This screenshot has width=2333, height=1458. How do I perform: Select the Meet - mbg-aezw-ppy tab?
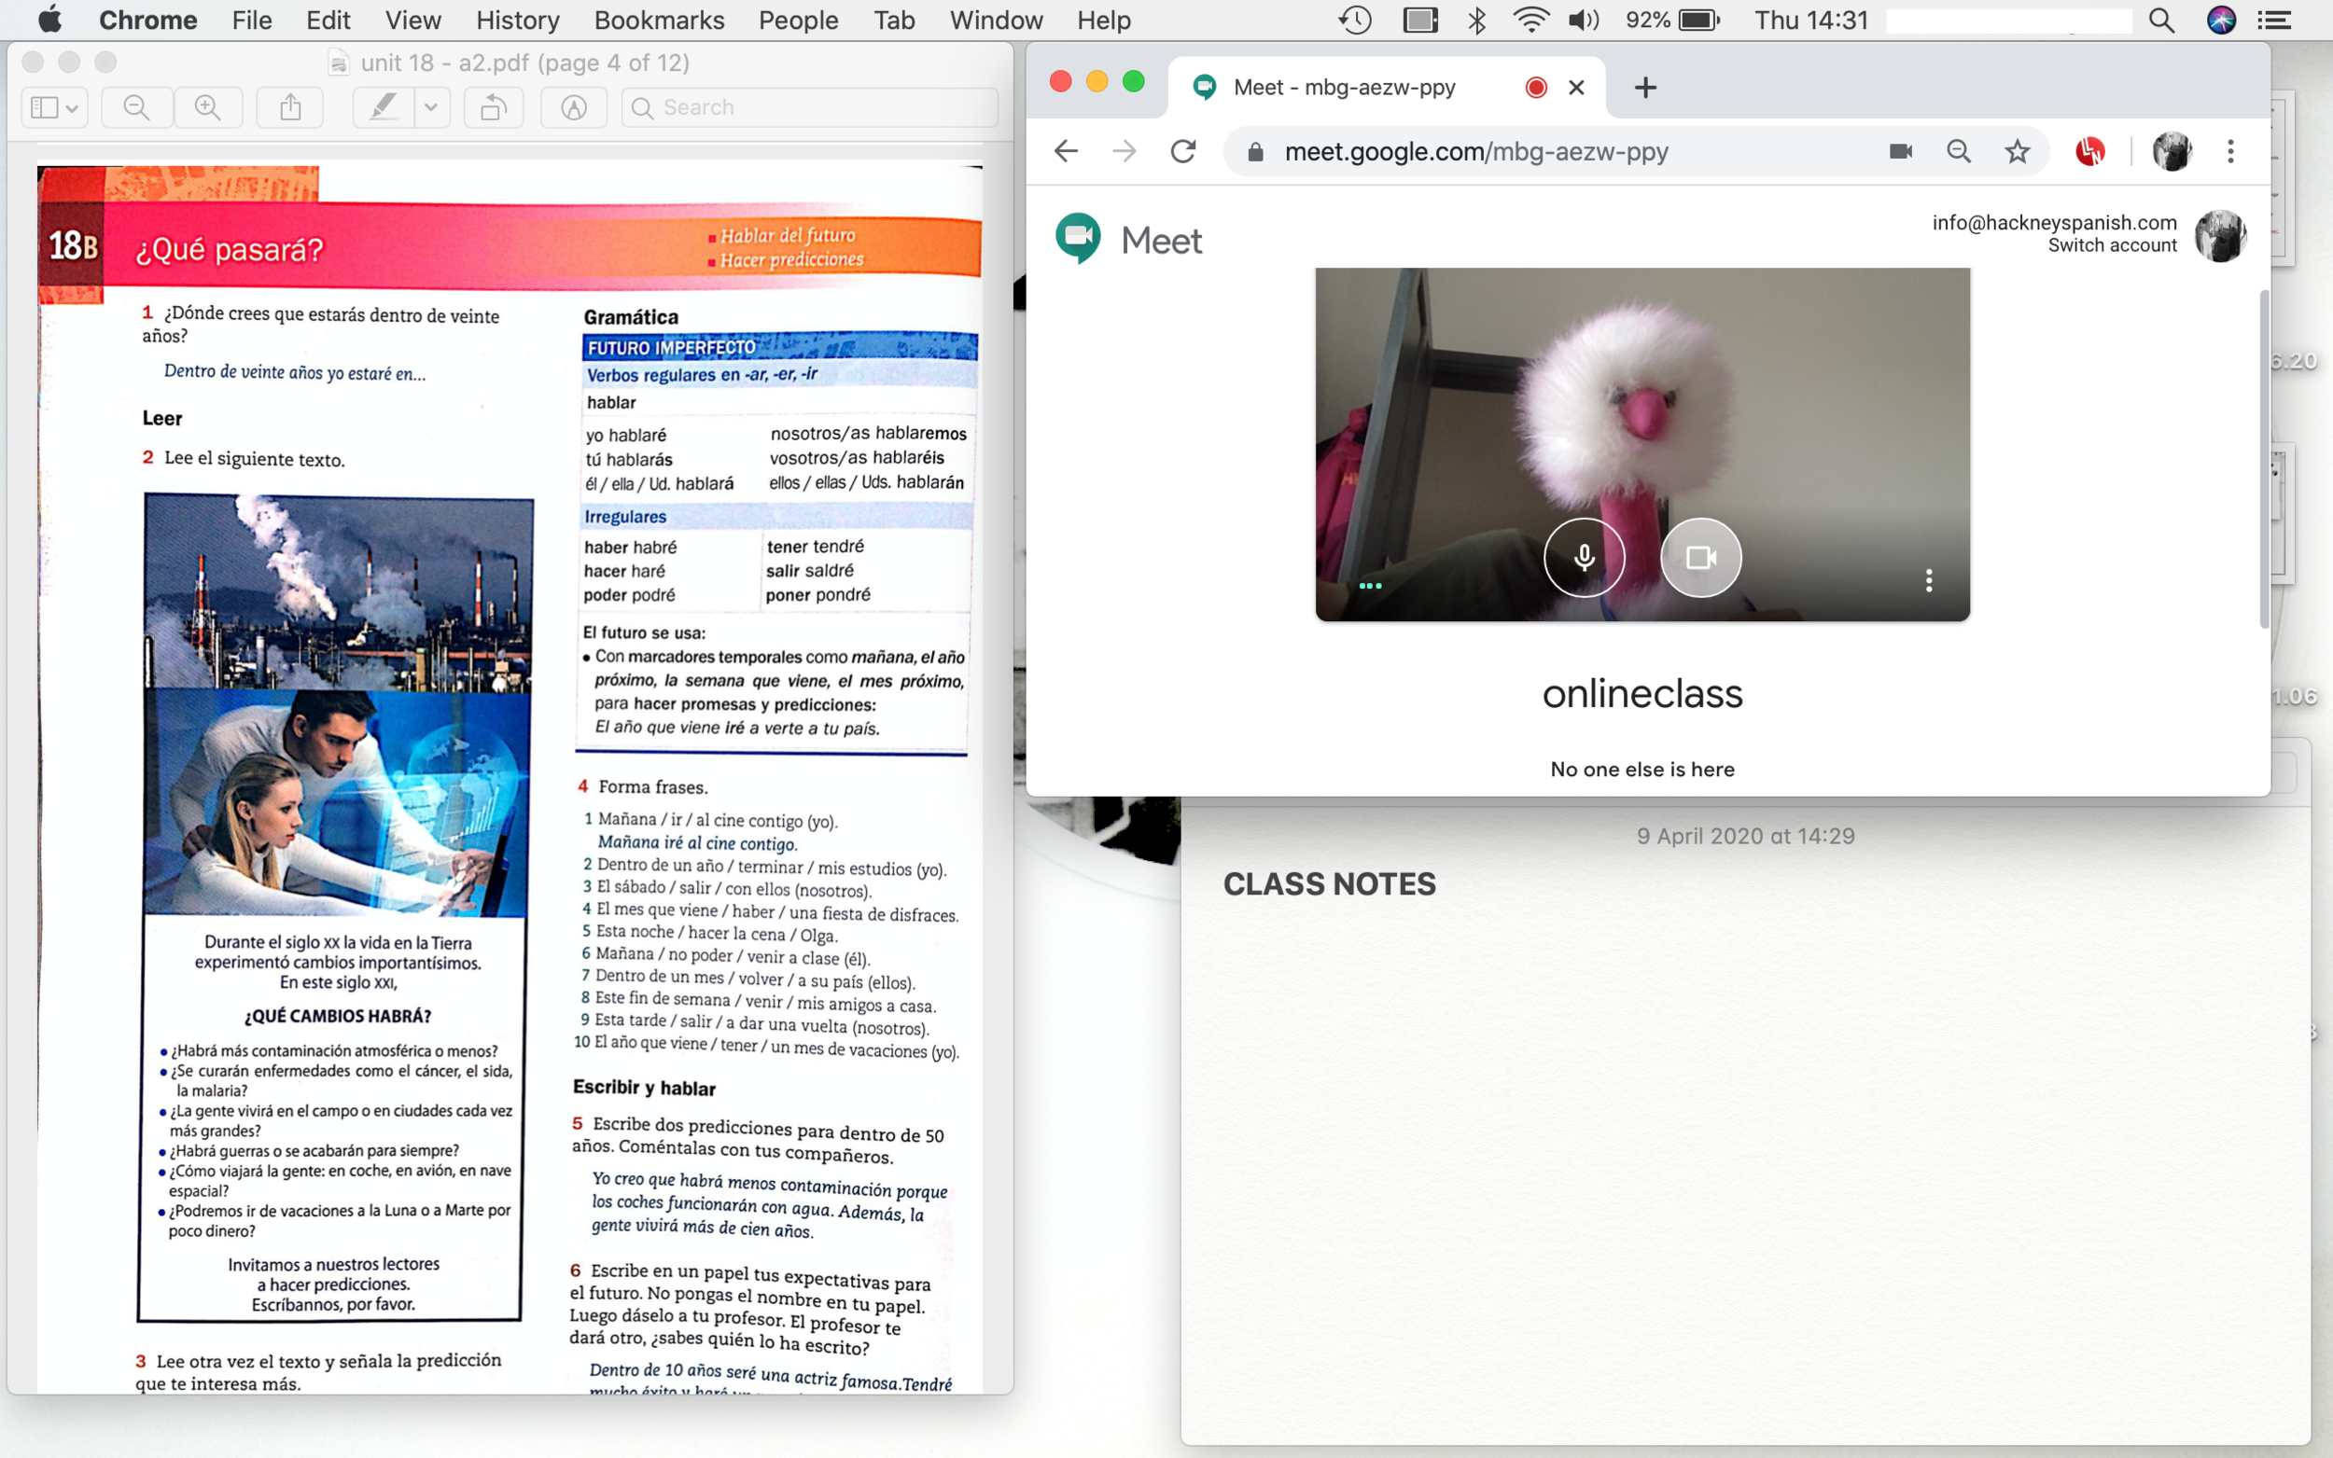[1387, 88]
